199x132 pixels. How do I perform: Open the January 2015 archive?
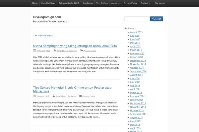pyautogui.click(x=137, y=57)
